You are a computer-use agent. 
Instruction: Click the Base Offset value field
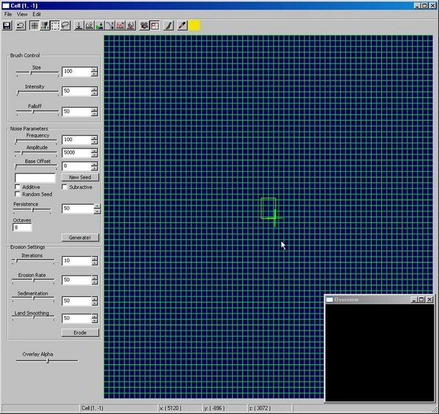(x=76, y=166)
